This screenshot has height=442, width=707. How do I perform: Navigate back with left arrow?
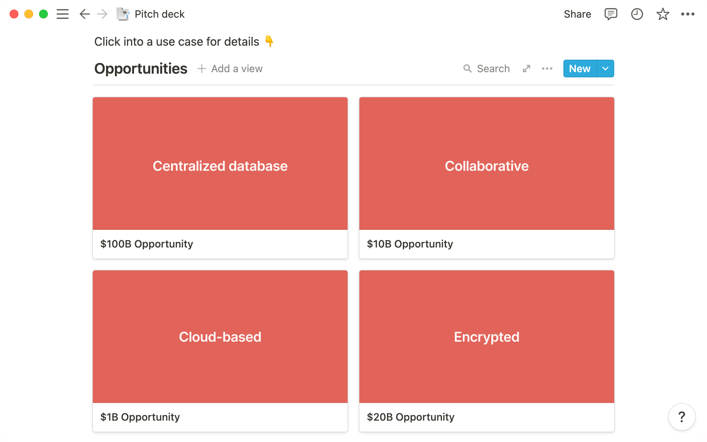pos(85,14)
